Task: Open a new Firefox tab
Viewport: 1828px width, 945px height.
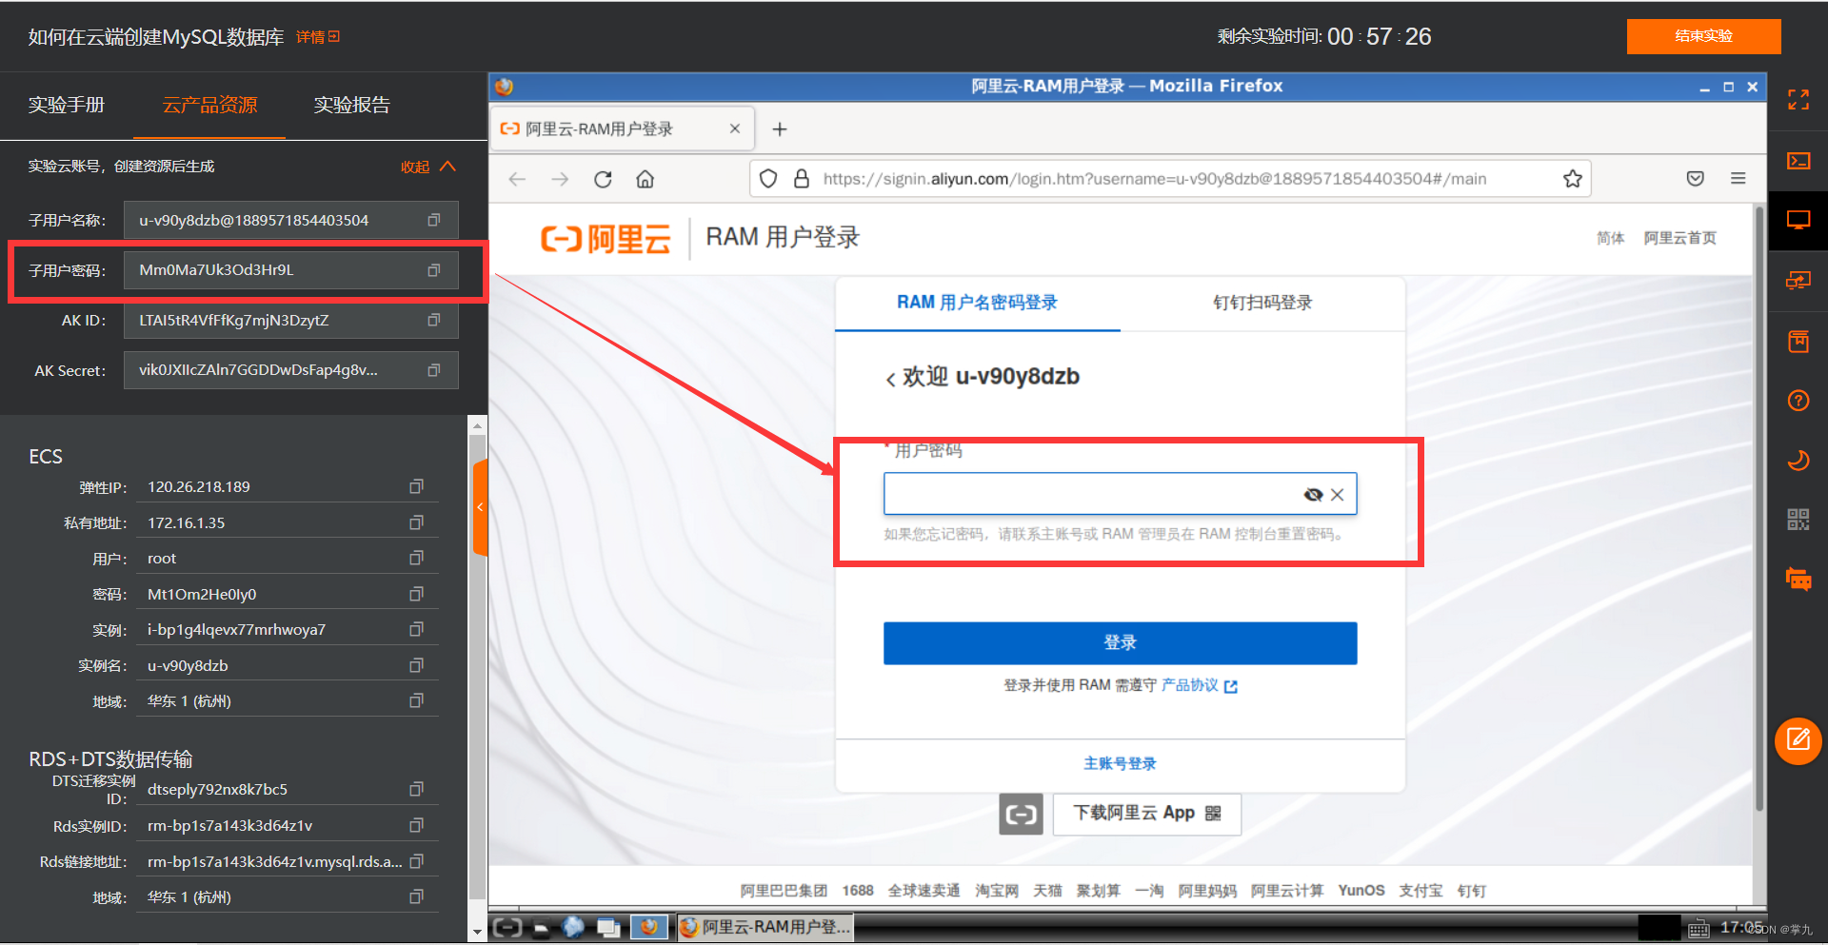Action: pos(780,129)
